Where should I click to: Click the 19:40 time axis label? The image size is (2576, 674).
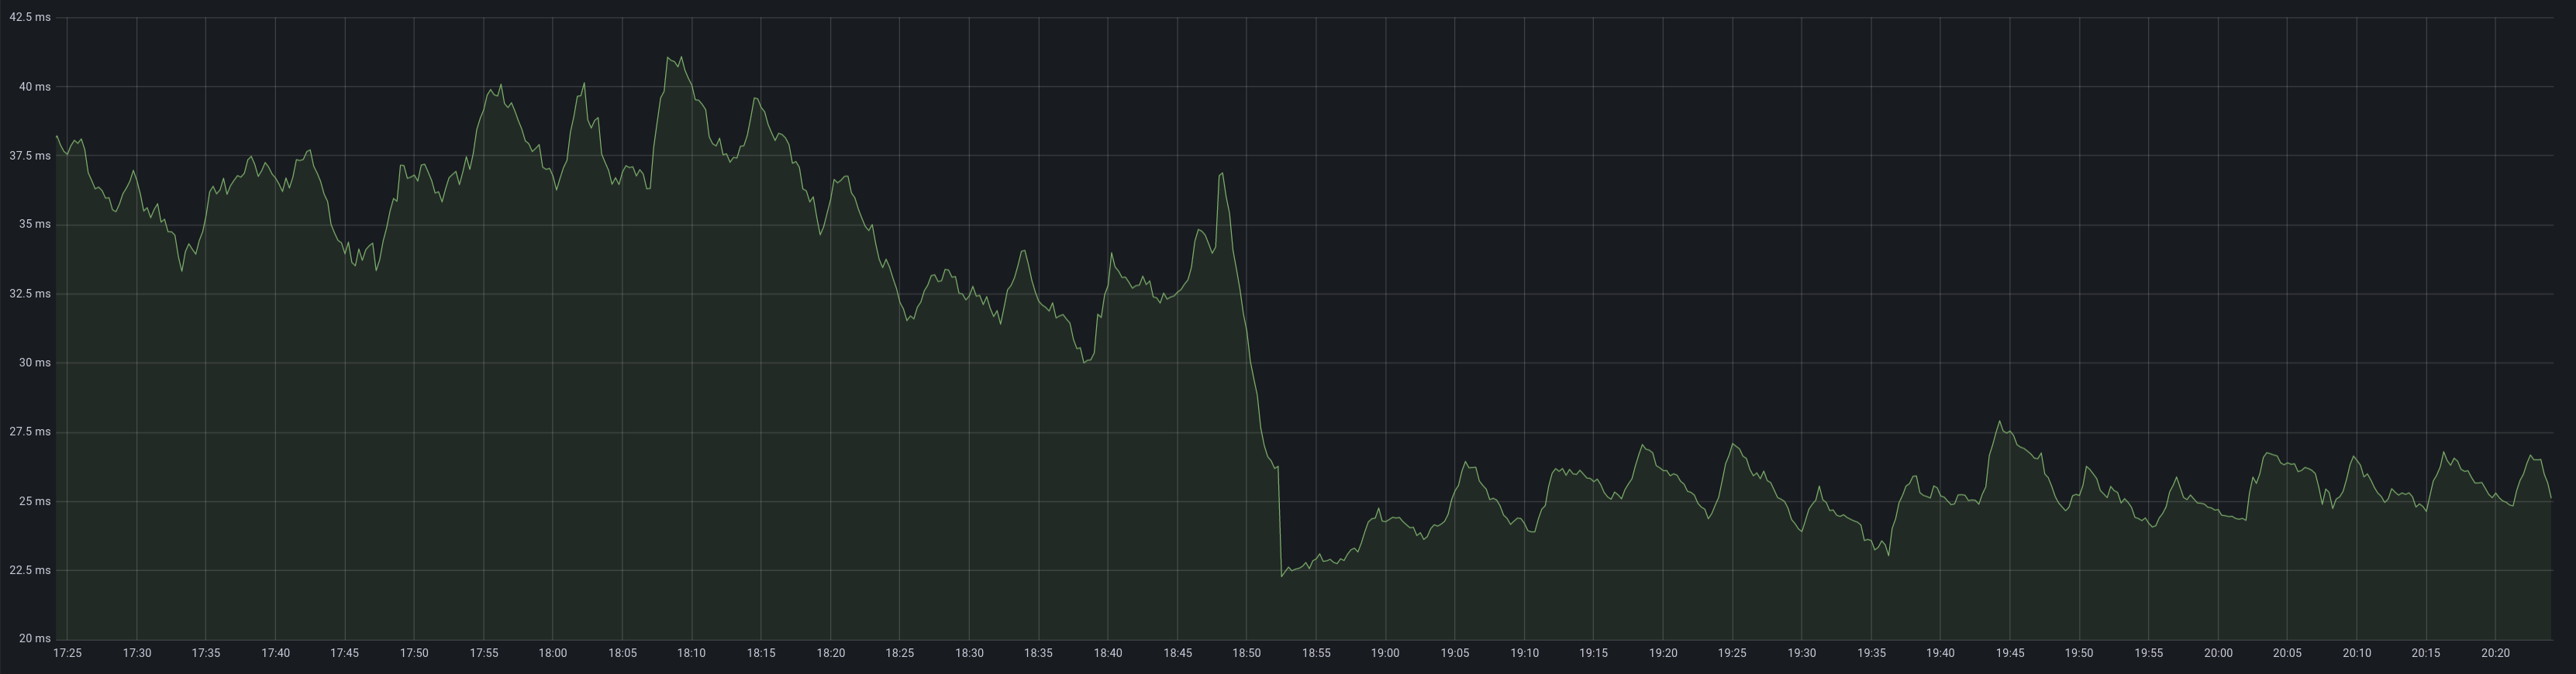coord(1941,653)
